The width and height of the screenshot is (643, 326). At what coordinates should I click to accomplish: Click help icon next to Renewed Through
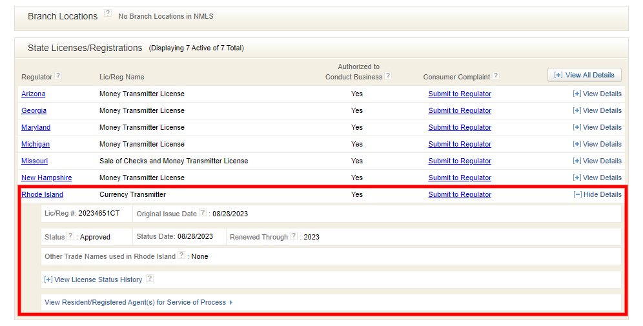click(x=294, y=236)
